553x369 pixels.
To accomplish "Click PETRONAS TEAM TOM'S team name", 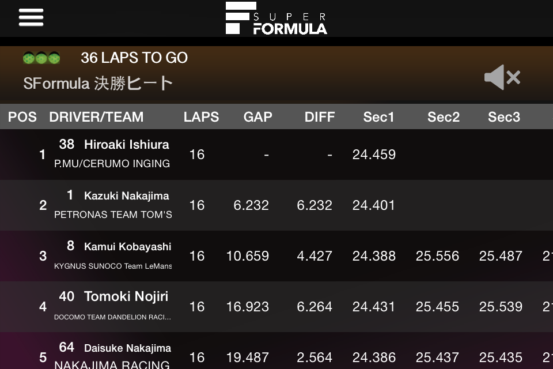I will point(113,214).
